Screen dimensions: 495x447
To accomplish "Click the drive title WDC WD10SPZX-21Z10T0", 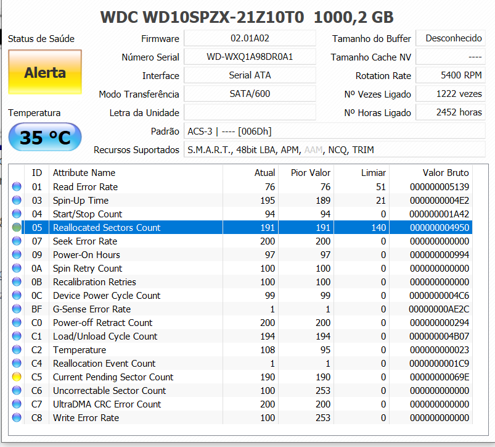I will 202,17.
